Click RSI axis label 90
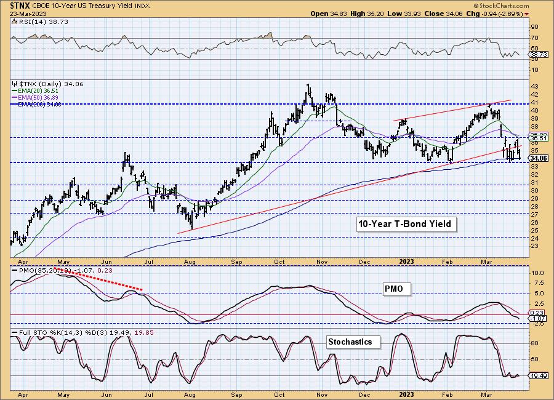The image size is (554, 400). pyautogui.click(x=534, y=27)
